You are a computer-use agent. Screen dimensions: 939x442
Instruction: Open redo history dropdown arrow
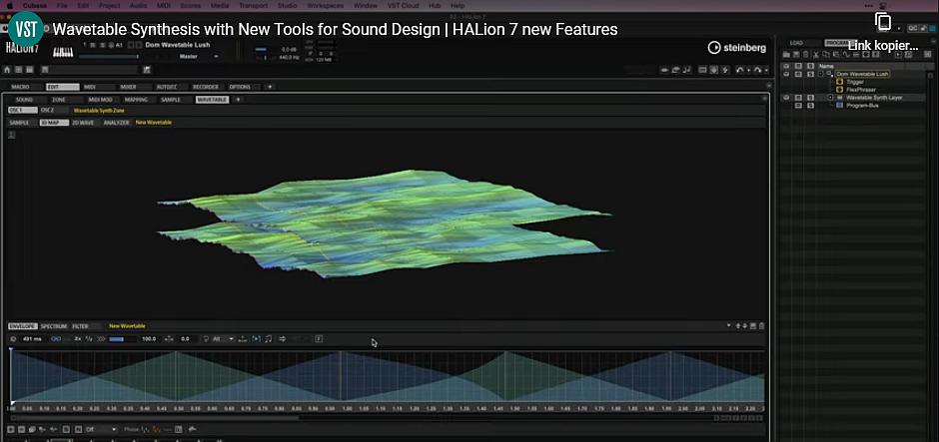coord(766,71)
